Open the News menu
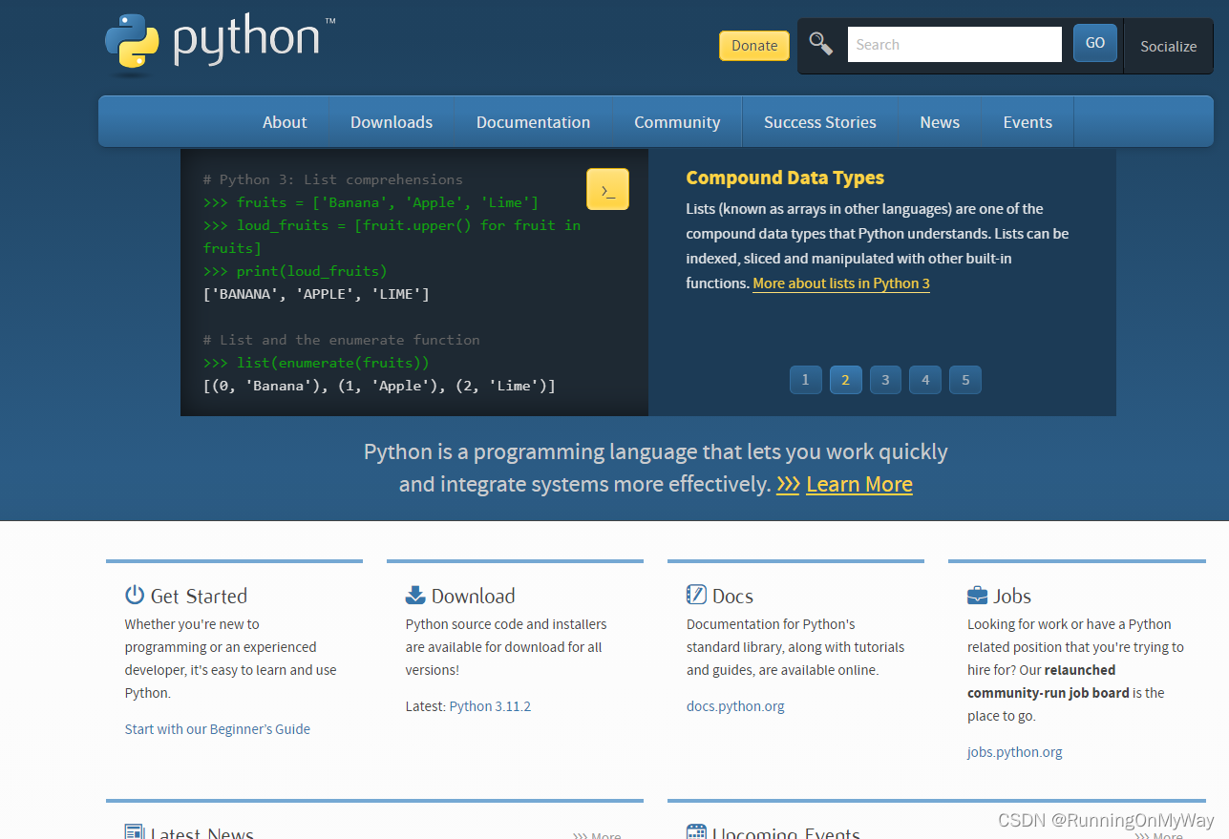Screen dimensions: 1229x839 (940, 122)
